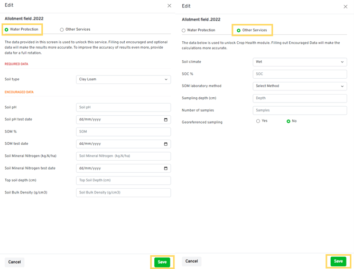354x269 pixels.
Task: Expand the Soil type dropdown
Action: click(123, 79)
